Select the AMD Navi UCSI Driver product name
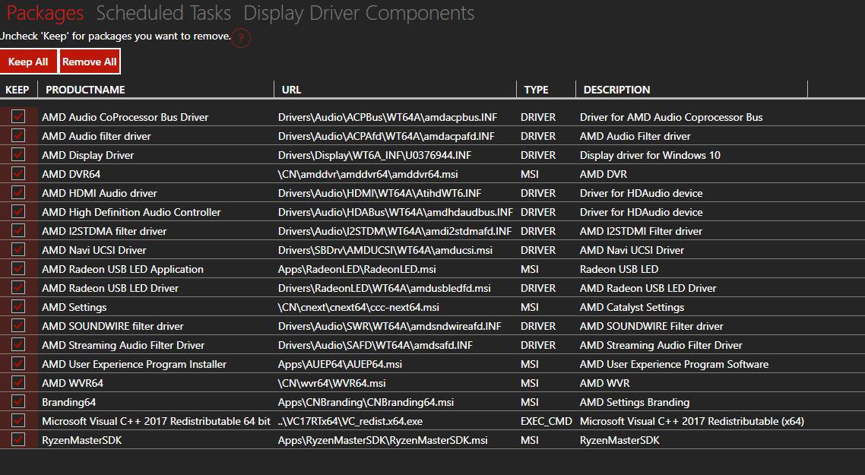This screenshot has width=865, height=475. click(93, 250)
